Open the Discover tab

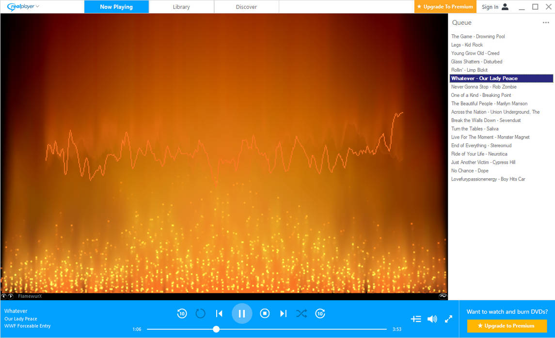(246, 7)
